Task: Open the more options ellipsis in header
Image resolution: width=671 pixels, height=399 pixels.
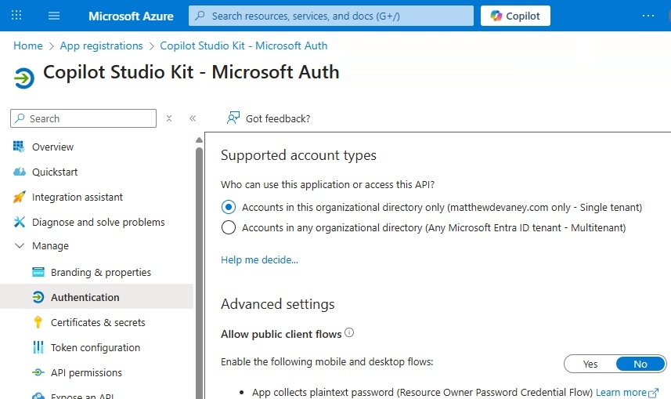Action: click(648, 16)
